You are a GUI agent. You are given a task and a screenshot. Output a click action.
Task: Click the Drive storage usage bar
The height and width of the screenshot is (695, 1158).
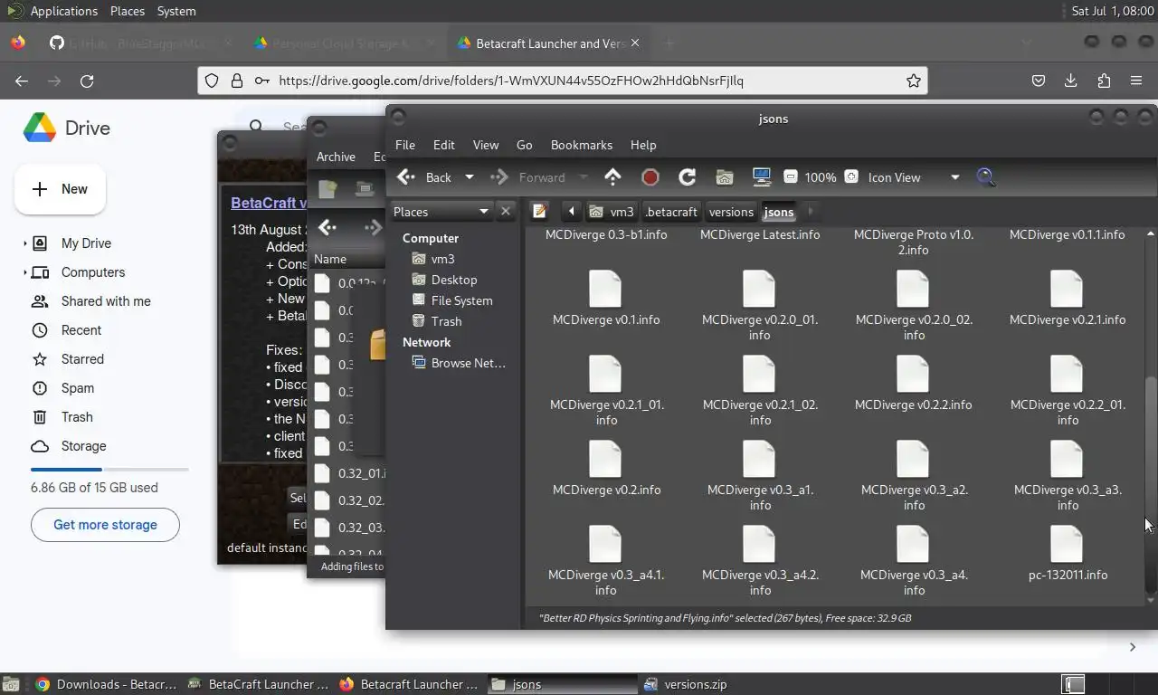point(109,470)
